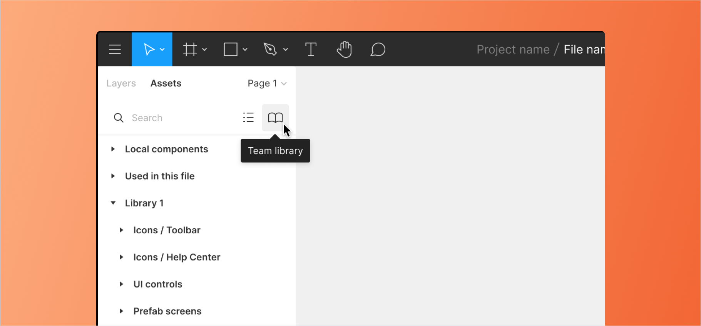
Task: Collapse the Library 1 section
Action: 113,203
